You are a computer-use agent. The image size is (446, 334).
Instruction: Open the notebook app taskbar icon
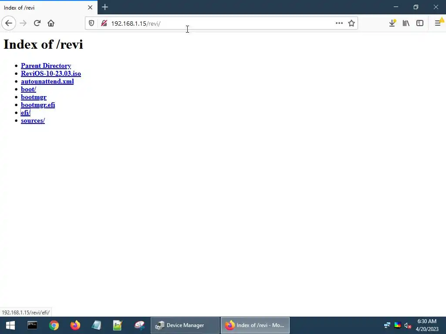coord(96,325)
